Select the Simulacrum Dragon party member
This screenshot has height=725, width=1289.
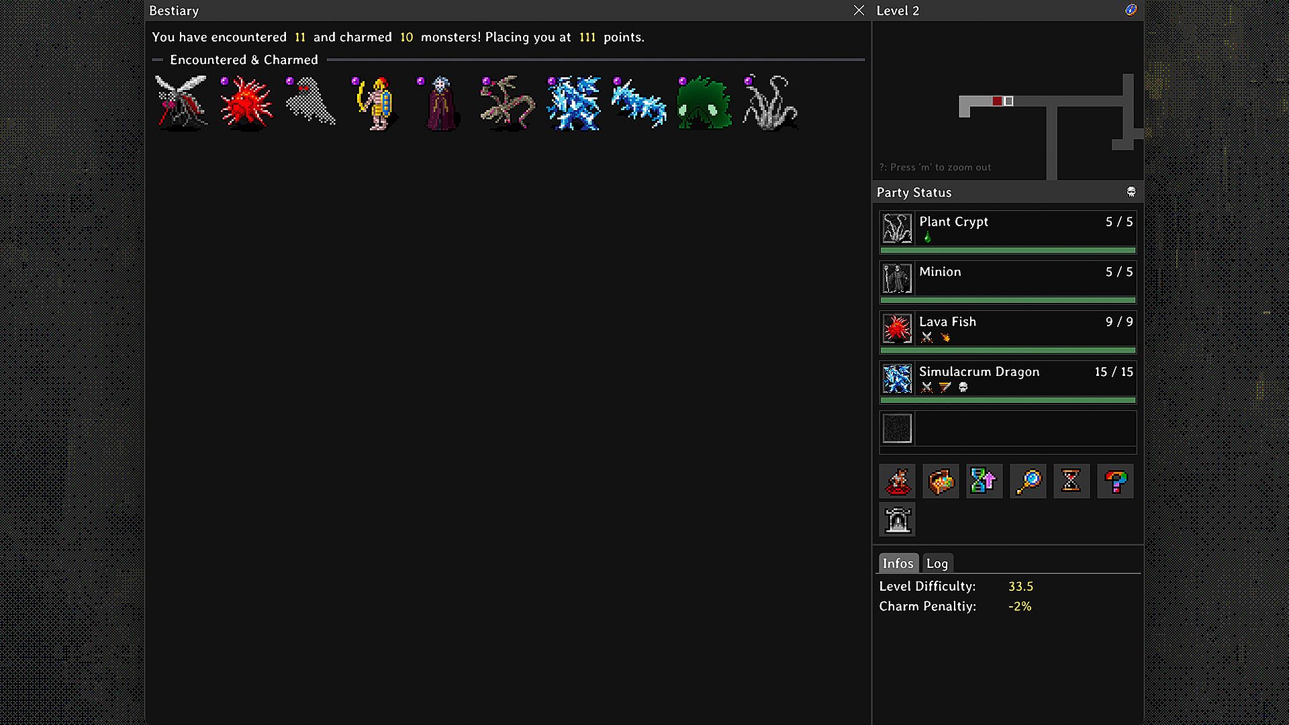click(1008, 383)
